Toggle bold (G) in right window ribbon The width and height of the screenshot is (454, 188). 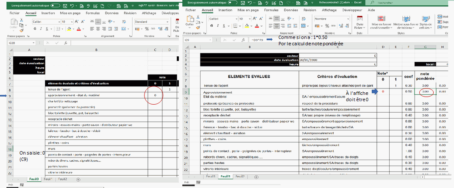(x=211, y=26)
